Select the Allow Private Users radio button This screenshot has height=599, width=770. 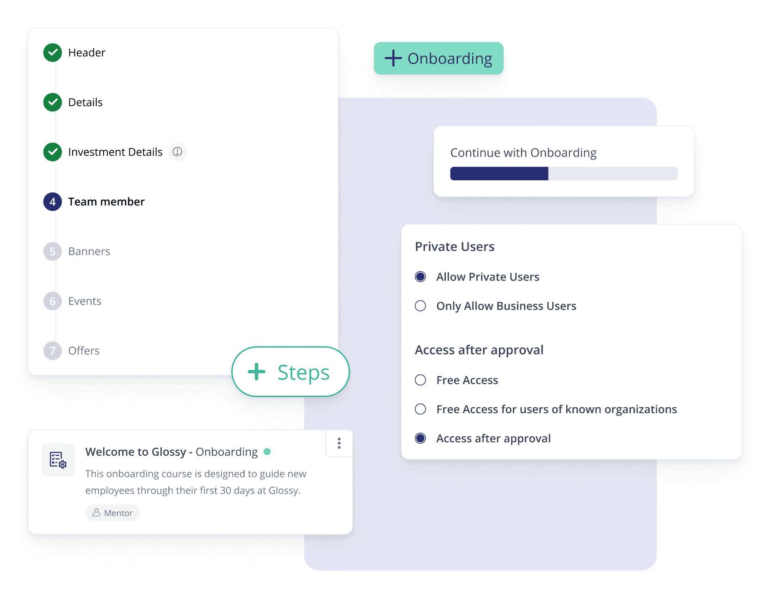click(420, 277)
